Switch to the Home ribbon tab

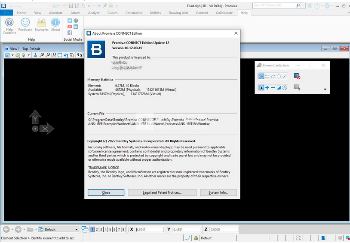click(x=21, y=13)
